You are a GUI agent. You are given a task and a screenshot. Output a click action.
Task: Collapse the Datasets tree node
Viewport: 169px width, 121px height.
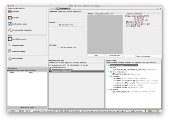point(109,89)
